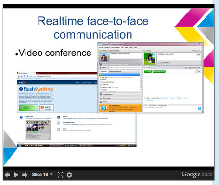The height and width of the screenshot is (185, 219).
Task: Enter fullscreen presentation mode
Action: tap(60, 175)
